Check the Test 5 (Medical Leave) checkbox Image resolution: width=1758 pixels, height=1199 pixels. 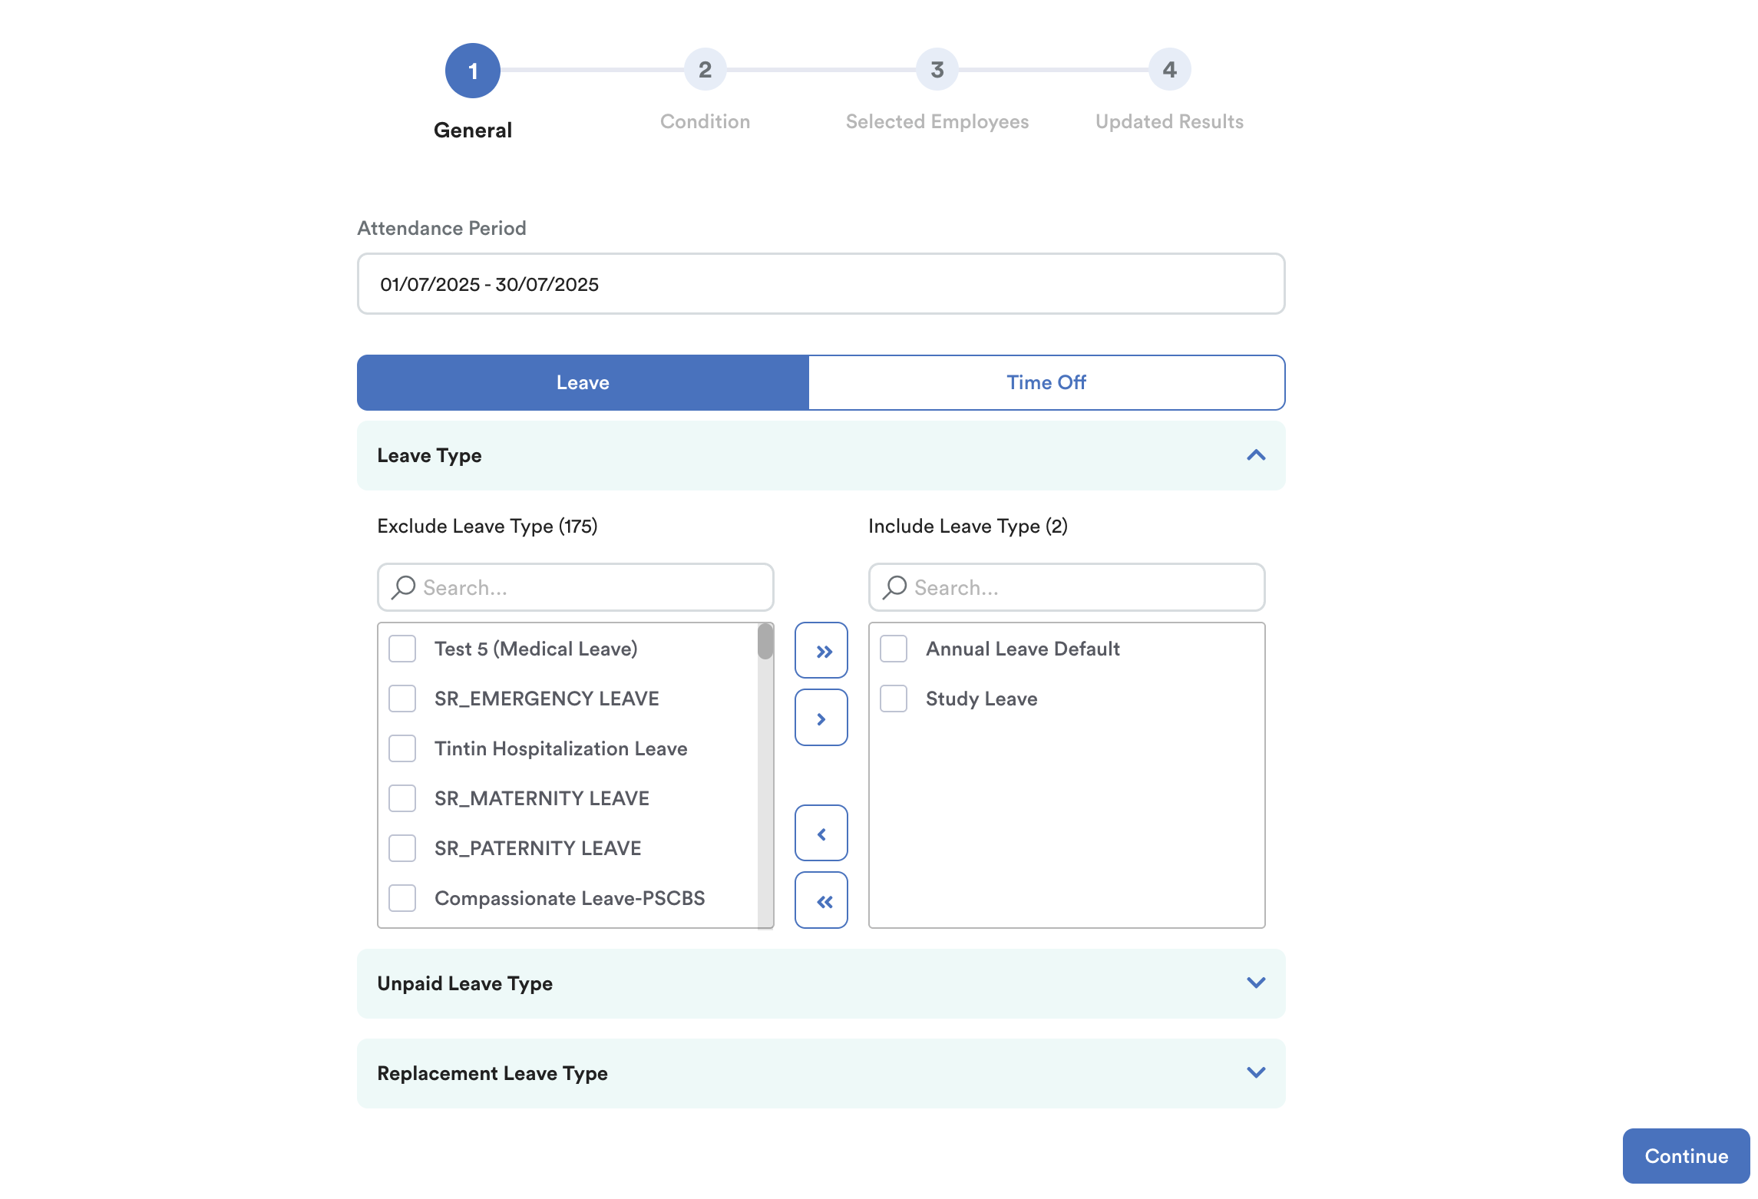pos(402,649)
